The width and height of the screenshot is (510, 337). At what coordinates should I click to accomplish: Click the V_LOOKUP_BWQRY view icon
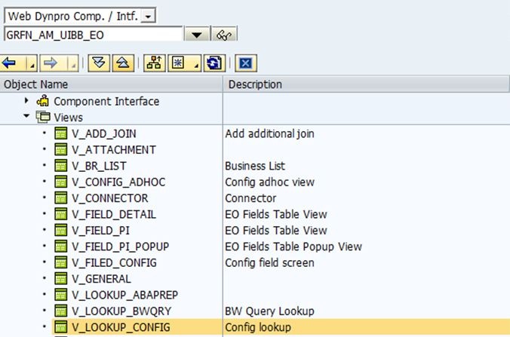point(61,311)
